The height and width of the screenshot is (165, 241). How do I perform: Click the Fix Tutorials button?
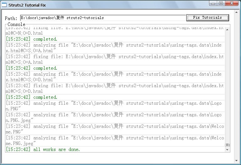pyautogui.click(x=207, y=17)
